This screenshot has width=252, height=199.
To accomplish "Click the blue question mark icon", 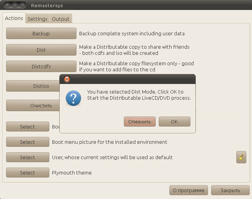I will click(73, 98).
